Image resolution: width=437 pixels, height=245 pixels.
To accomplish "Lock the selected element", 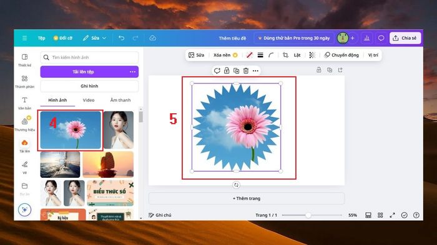I will click(x=227, y=71).
